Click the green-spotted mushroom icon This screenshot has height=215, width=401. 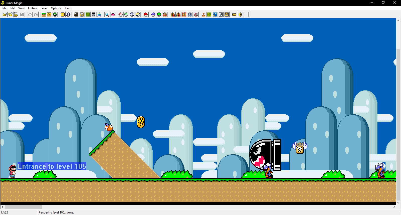tap(126, 14)
